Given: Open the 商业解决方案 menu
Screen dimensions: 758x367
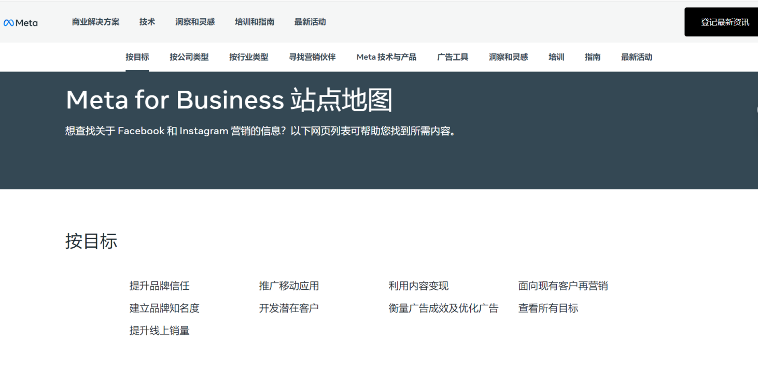Looking at the screenshot, I should coord(95,22).
